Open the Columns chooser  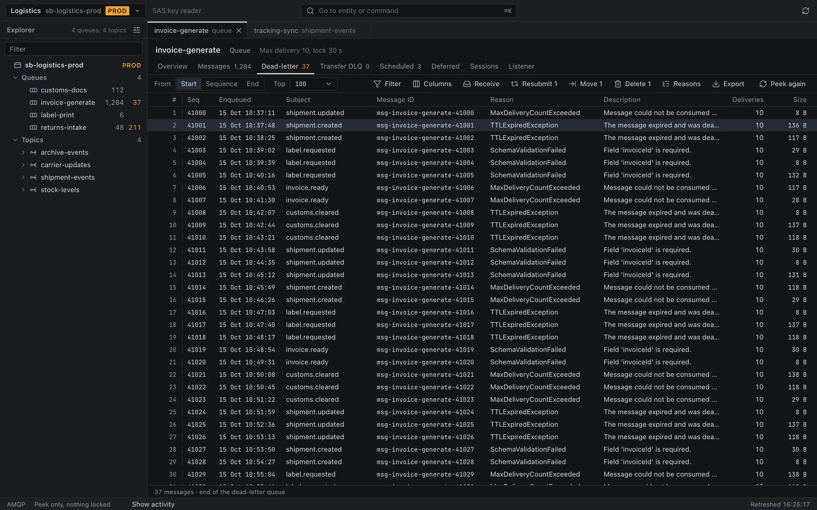(x=432, y=84)
